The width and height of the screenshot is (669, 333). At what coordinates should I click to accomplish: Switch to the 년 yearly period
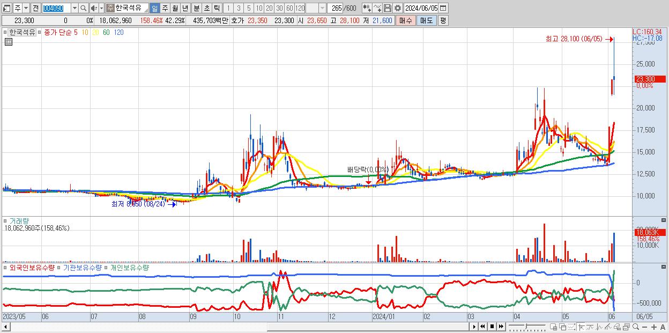tap(185, 8)
